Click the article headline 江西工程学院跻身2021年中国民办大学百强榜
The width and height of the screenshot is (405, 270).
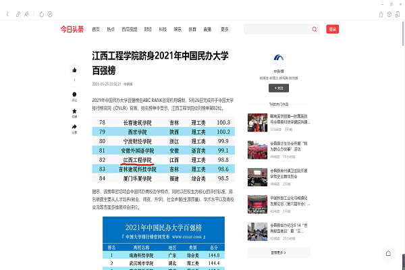coord(160,63)
